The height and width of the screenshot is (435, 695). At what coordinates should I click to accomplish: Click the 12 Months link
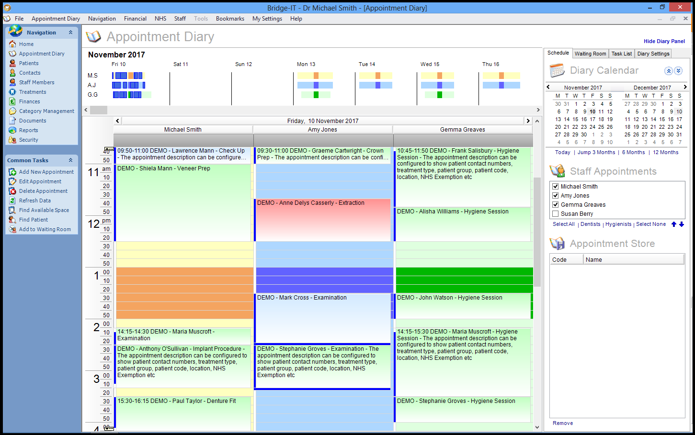(666, 152)
